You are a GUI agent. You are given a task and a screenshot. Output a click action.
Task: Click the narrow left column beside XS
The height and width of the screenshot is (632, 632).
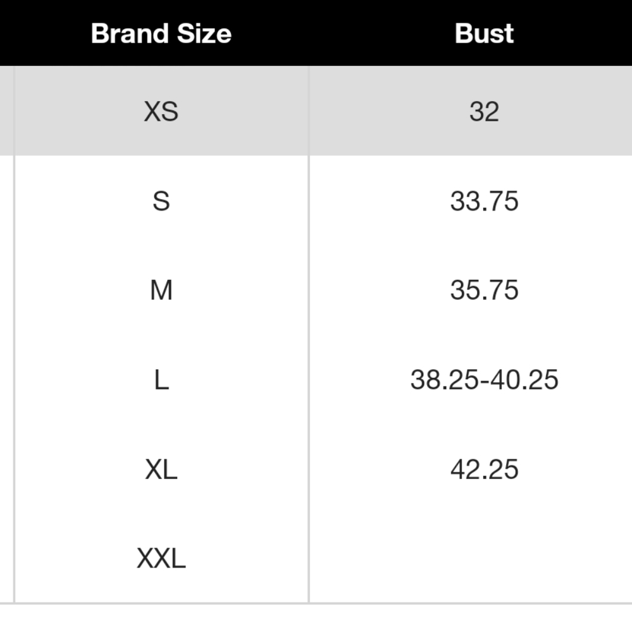click(6, 111)
